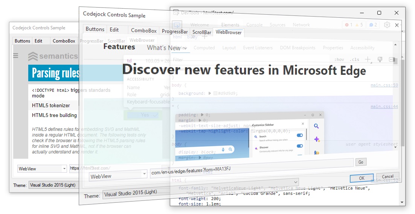Click the paint roller rendering icon in Styles
Viewport: 415px width, 214px height.
[380, 59]
